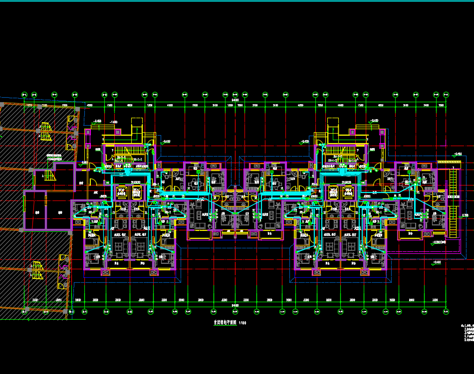
Task: Select the rightmost axis bubble on bottom row
Action: [x=446, y=312]
